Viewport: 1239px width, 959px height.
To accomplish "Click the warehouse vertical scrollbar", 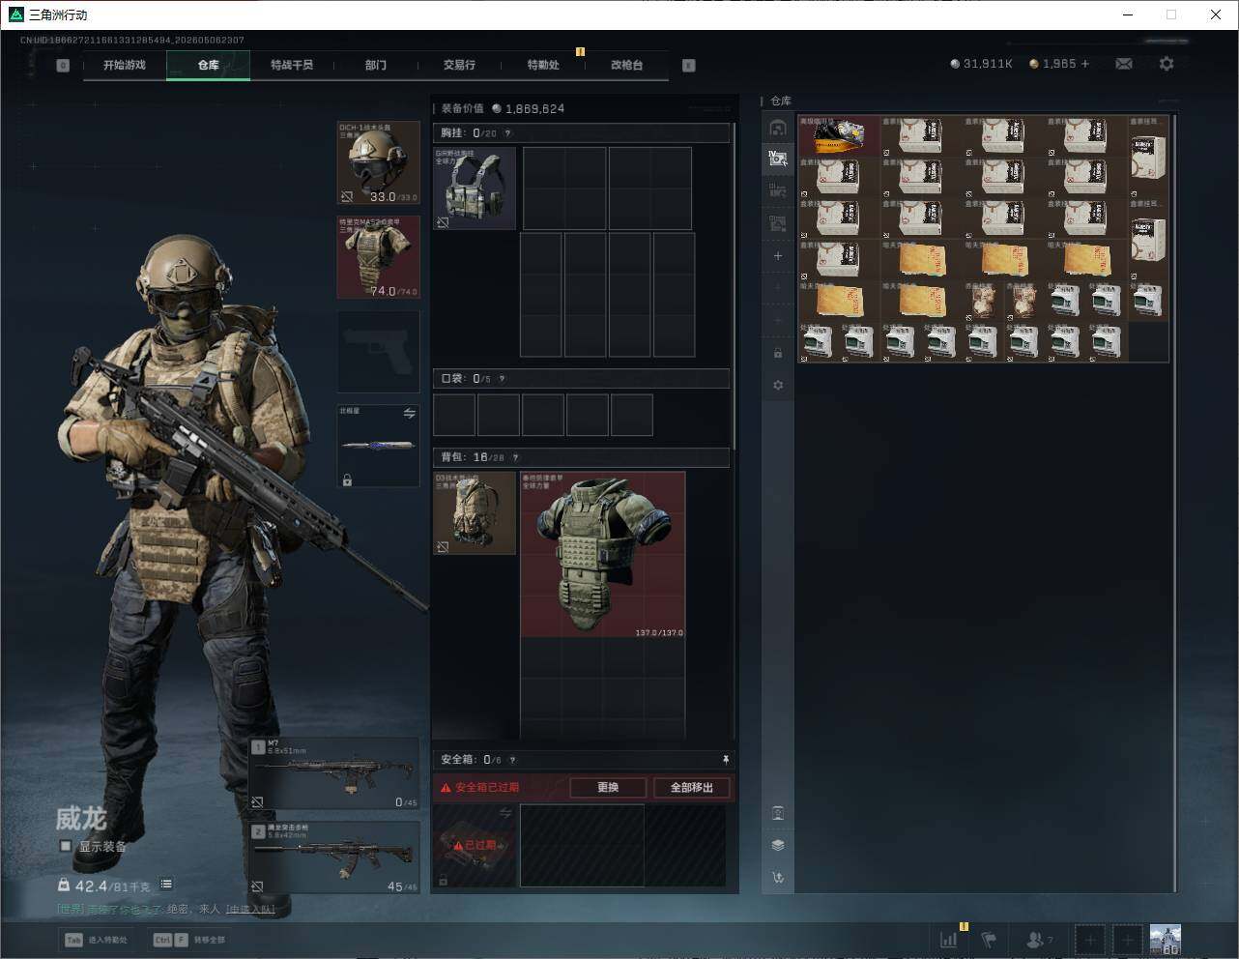I will click(1175, 503).
